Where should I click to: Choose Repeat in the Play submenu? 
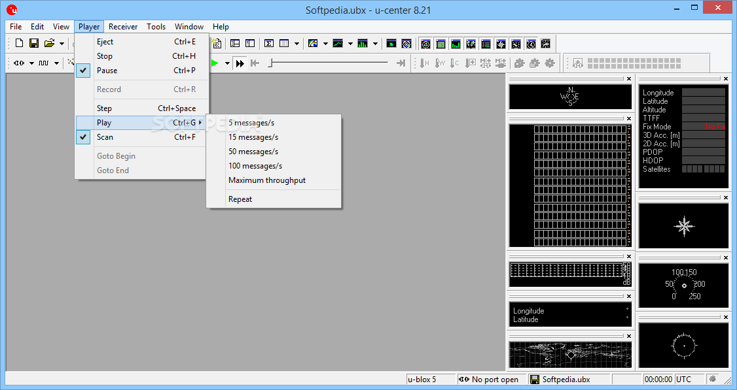pos(274,199)
